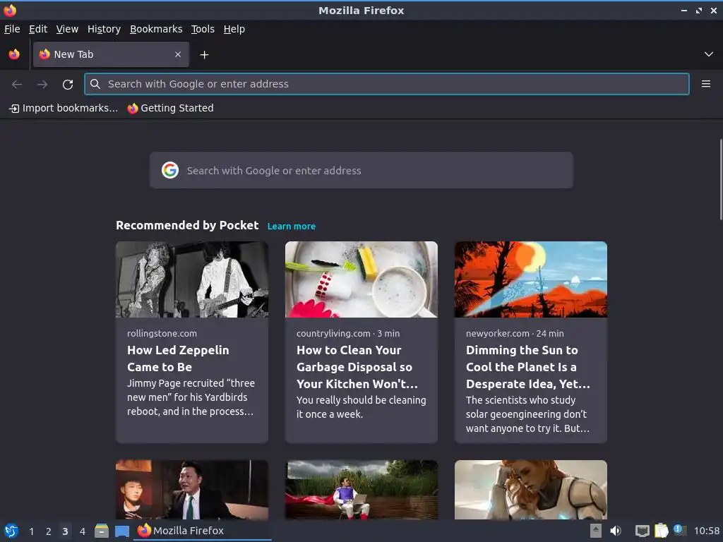Open the Edit menu
This screenshot has height=542, width=723.
[38, 29]
